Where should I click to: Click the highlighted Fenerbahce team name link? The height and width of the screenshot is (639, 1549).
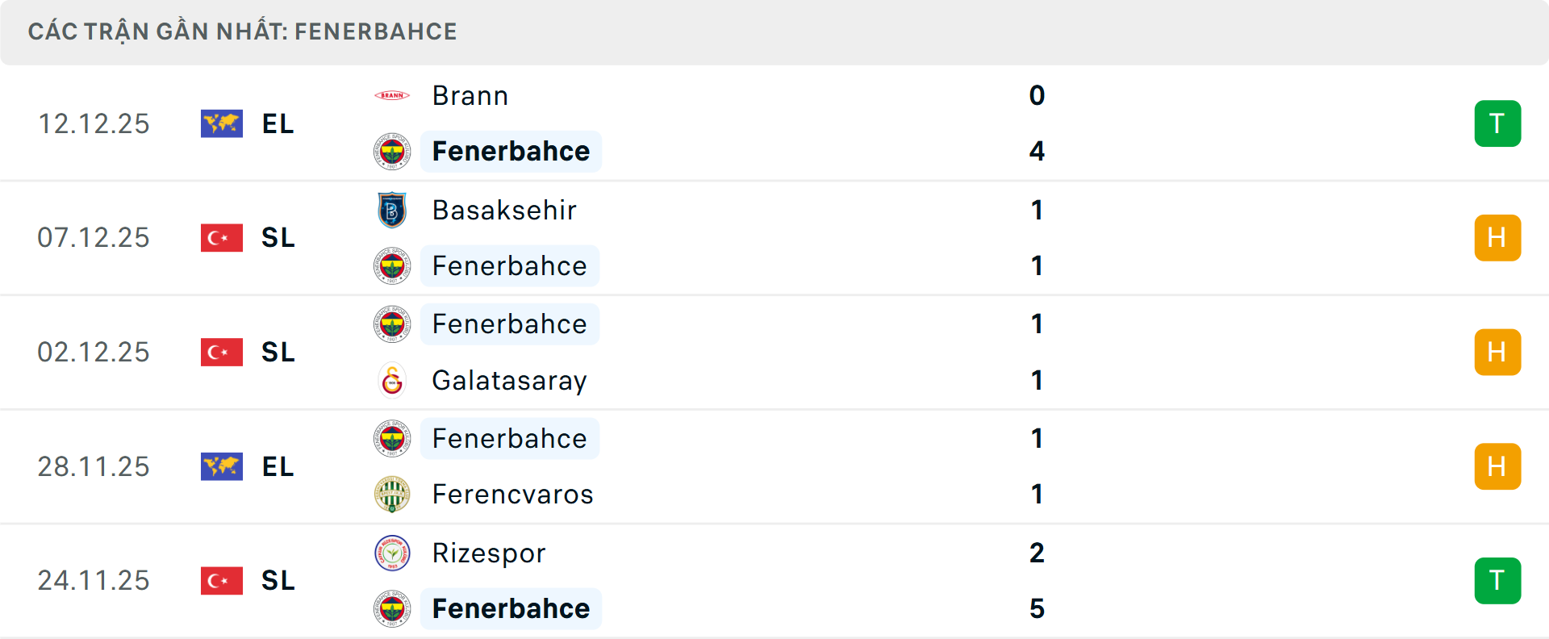[510, 152]
